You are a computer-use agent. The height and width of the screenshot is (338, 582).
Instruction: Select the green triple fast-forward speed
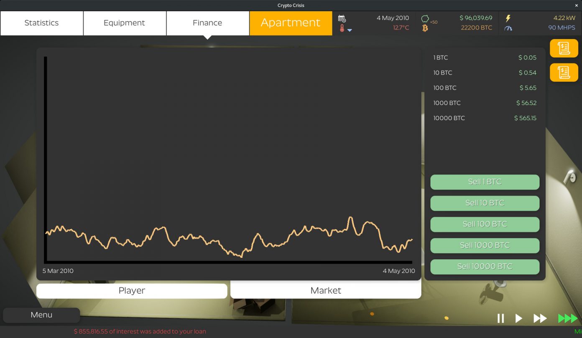coord(567,318)
